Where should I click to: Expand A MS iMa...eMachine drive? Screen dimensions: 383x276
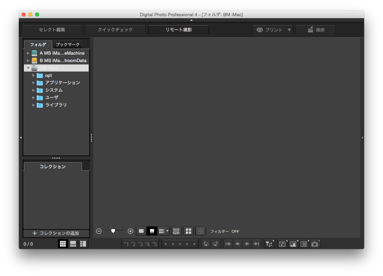click(28, 53)
